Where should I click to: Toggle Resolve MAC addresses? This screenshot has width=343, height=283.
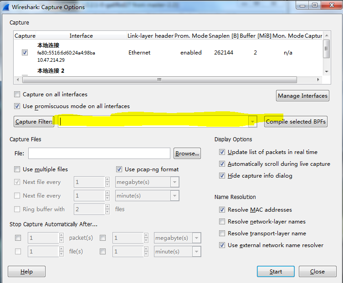tap(222, 210)
